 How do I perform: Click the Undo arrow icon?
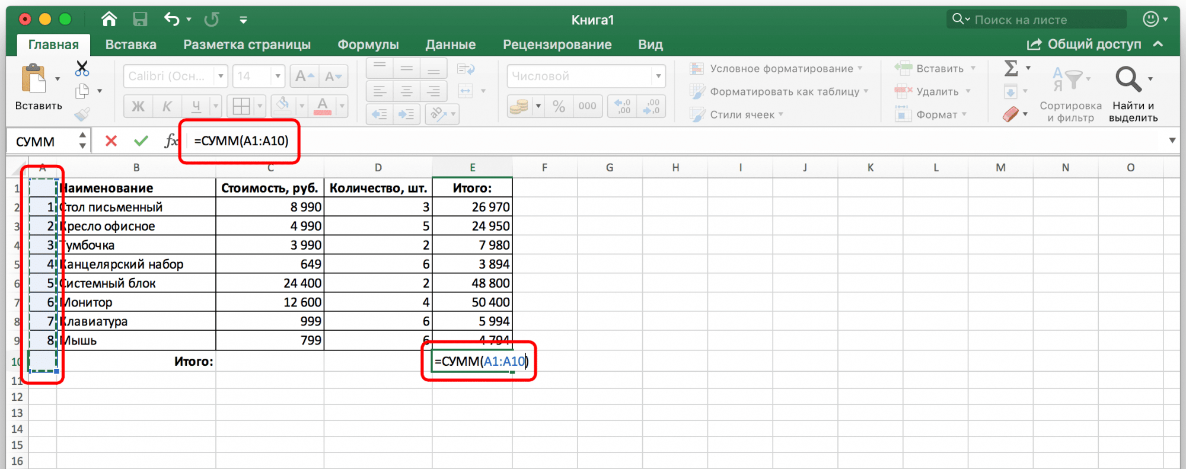click(172, 20)
